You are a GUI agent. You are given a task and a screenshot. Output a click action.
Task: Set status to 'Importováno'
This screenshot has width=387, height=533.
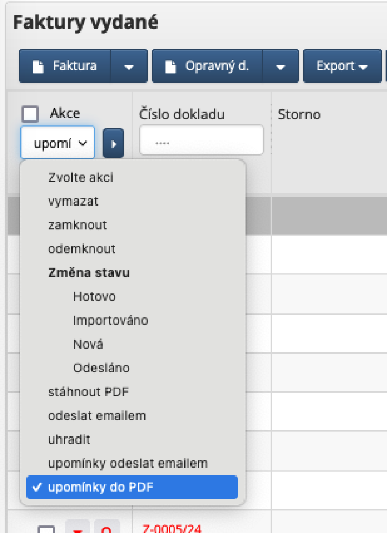pos(110,320)
